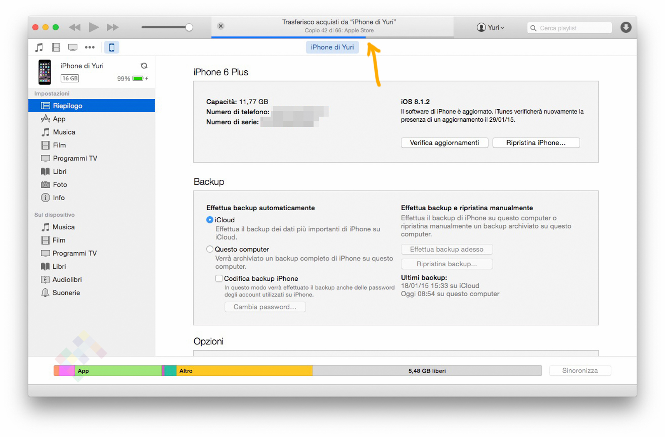Click the pink storage segment in capacity bar
Screen dimensions: 665x437
pyautogui.click(x=67, y=371)
